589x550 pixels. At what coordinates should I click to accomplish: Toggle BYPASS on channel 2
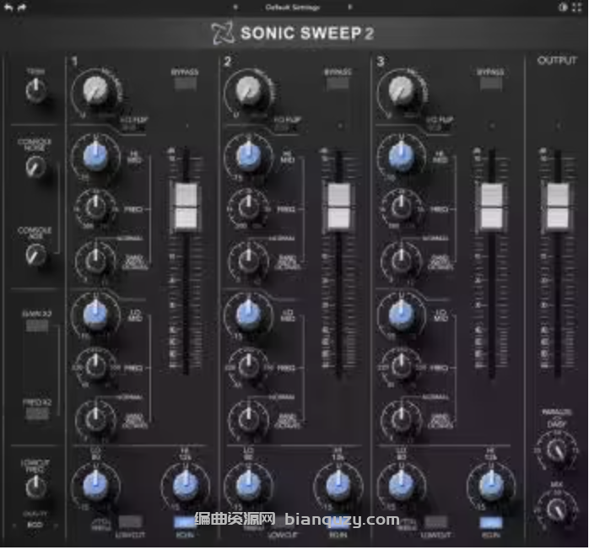click(338, 84)
